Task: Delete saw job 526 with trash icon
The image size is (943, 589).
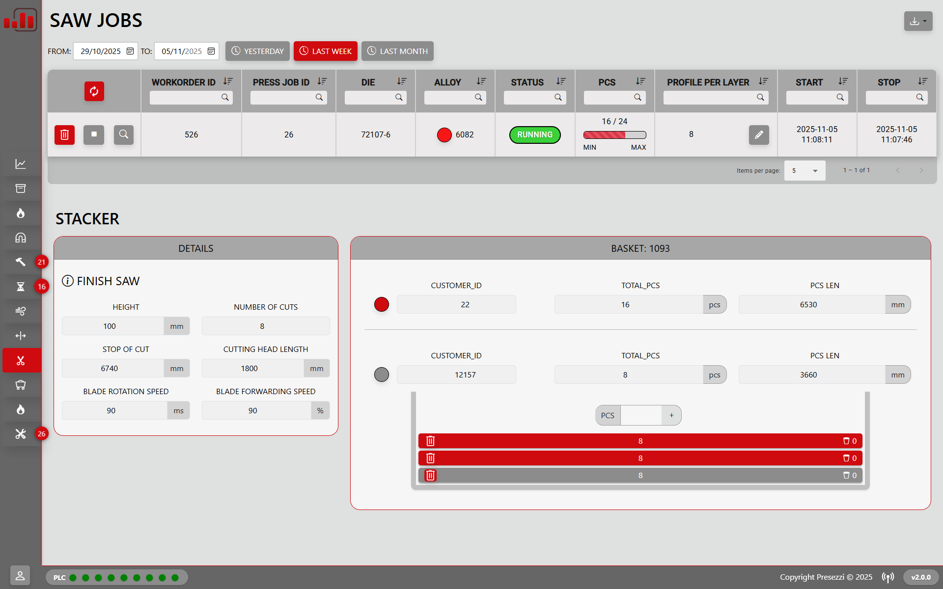Action: tap(64, 134)
